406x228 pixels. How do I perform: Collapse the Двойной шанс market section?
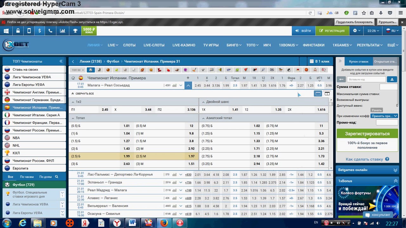tap(203, 102)
